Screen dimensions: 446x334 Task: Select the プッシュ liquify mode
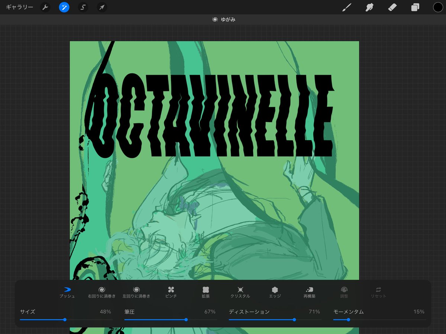pos(67,292)
